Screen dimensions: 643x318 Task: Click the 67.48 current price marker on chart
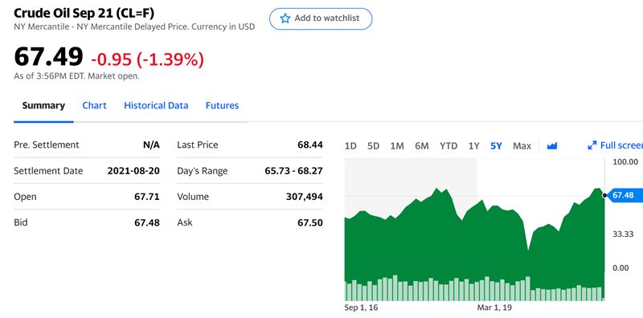[621, 195]
